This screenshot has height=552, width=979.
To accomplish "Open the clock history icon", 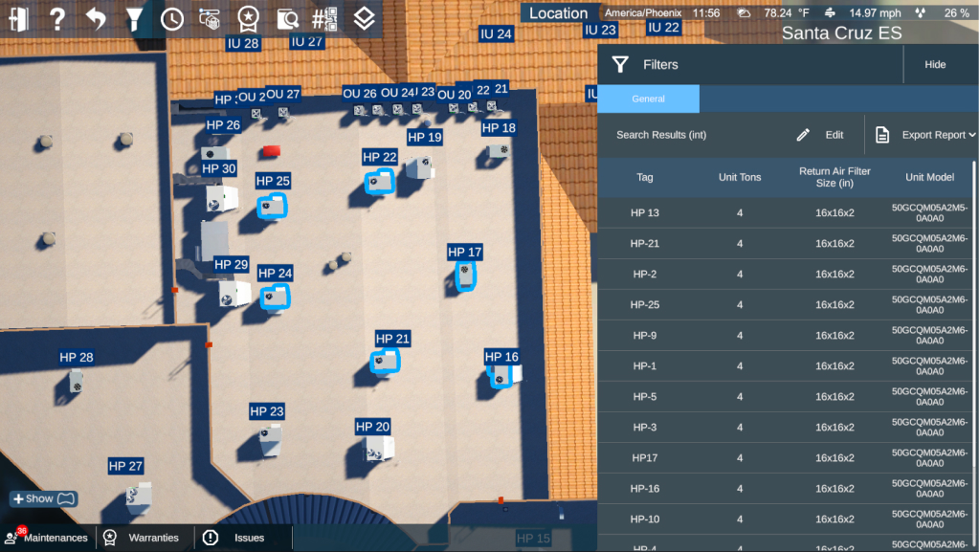I will [x=172, y=18].
